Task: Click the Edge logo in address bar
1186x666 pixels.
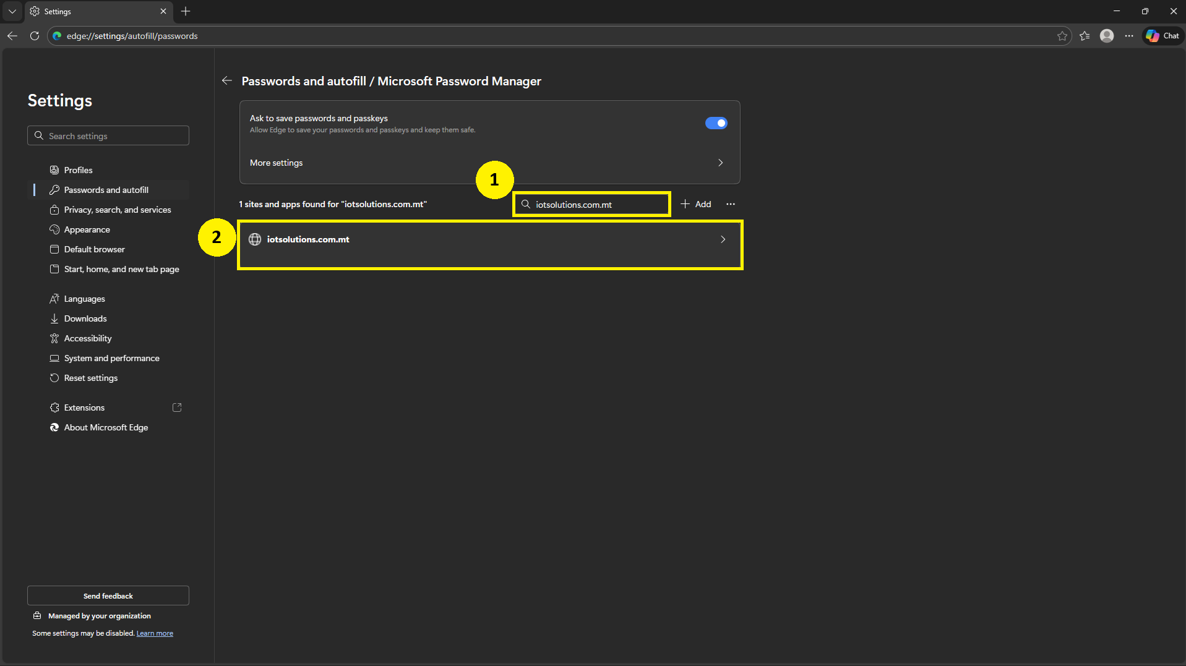Action: coord(57,36)
